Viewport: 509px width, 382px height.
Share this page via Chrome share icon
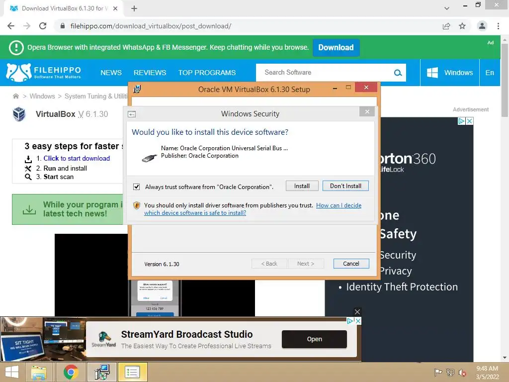(x=446, y=26)
